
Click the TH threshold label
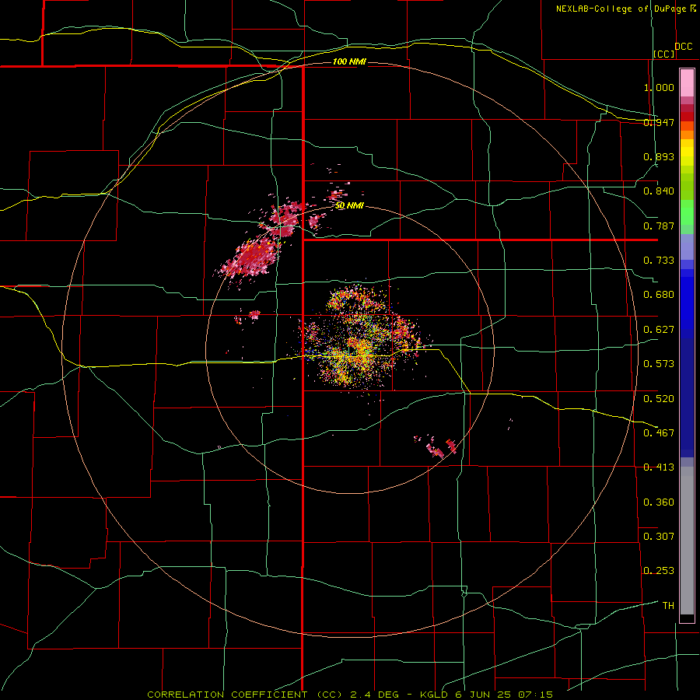click(668, 606)
